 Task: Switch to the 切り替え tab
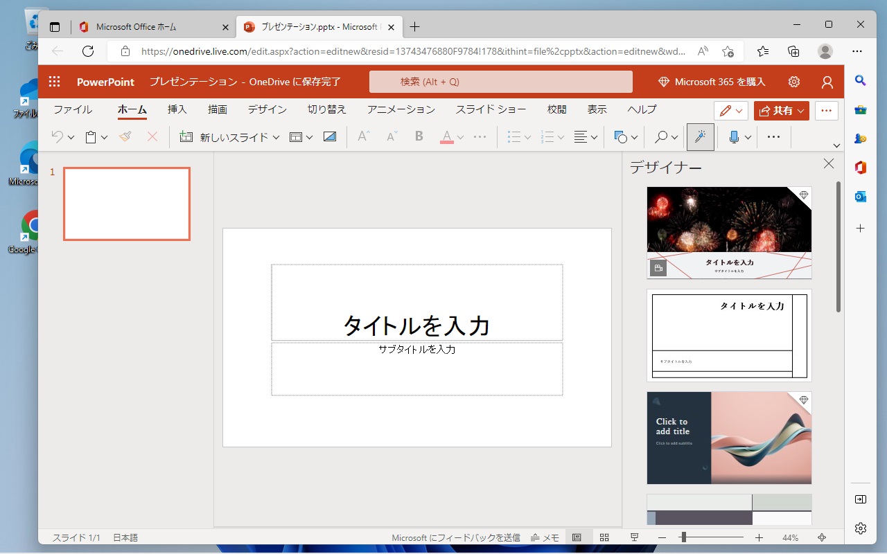(327, 109)
